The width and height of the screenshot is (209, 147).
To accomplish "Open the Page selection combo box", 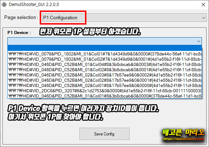I will pyautogui.click(x=124, y=18).
